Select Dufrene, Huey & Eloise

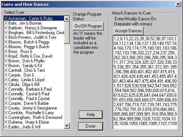(x=34, y=122)
